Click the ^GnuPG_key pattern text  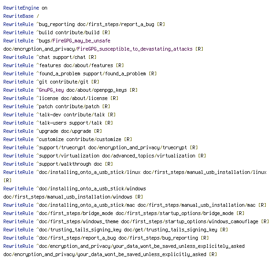[50, 90]
